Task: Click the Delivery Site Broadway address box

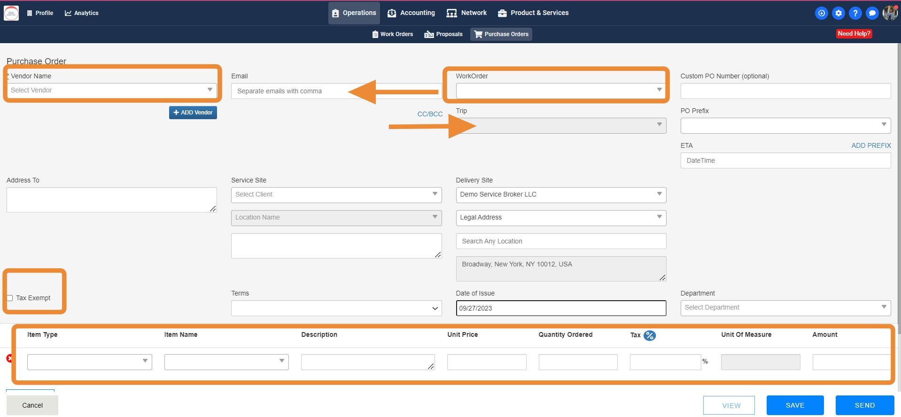Action: click(x=561, y=269)
